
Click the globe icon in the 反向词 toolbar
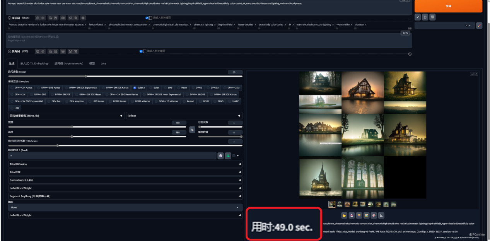[x=37, y=51]
